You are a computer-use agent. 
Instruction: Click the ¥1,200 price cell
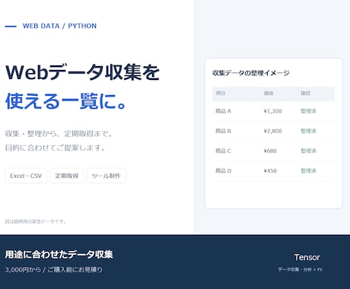click(x=272, y=111)
